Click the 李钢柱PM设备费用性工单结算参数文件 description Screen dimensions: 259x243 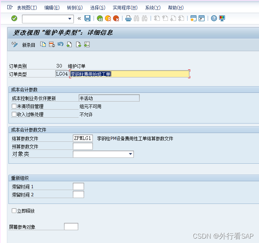pos(135,138)
